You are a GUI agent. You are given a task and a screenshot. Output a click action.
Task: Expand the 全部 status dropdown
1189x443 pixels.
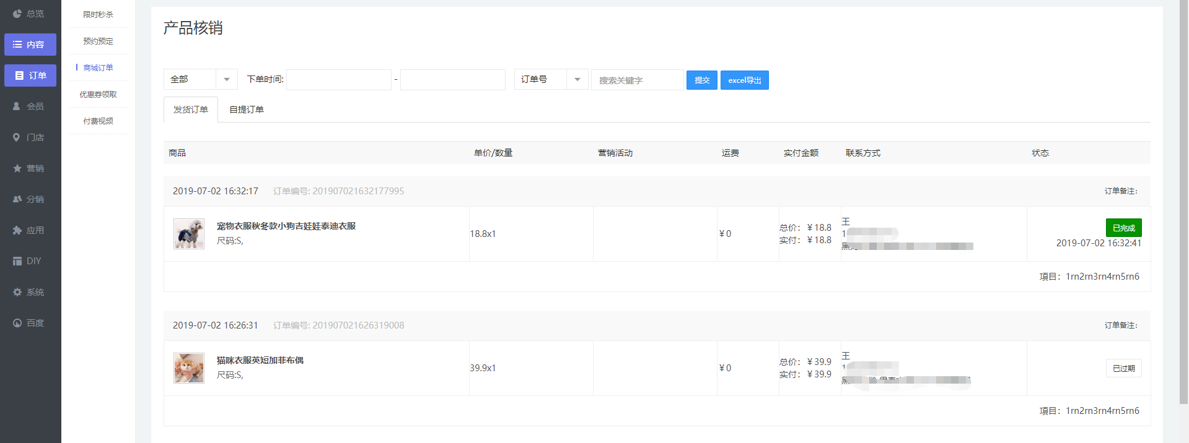[x=200, y=79]
